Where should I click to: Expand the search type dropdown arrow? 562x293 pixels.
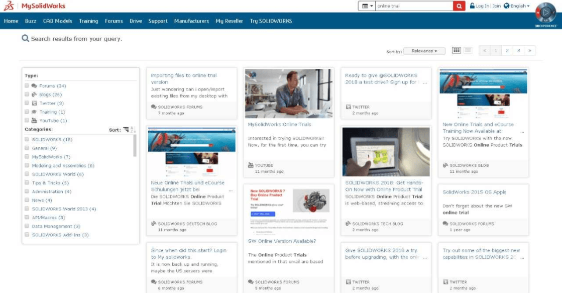pos(371,7)
